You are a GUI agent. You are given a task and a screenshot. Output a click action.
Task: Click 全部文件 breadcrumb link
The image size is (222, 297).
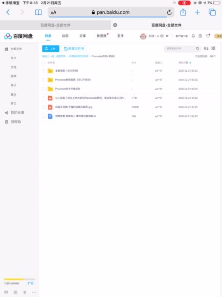[61, 56]
